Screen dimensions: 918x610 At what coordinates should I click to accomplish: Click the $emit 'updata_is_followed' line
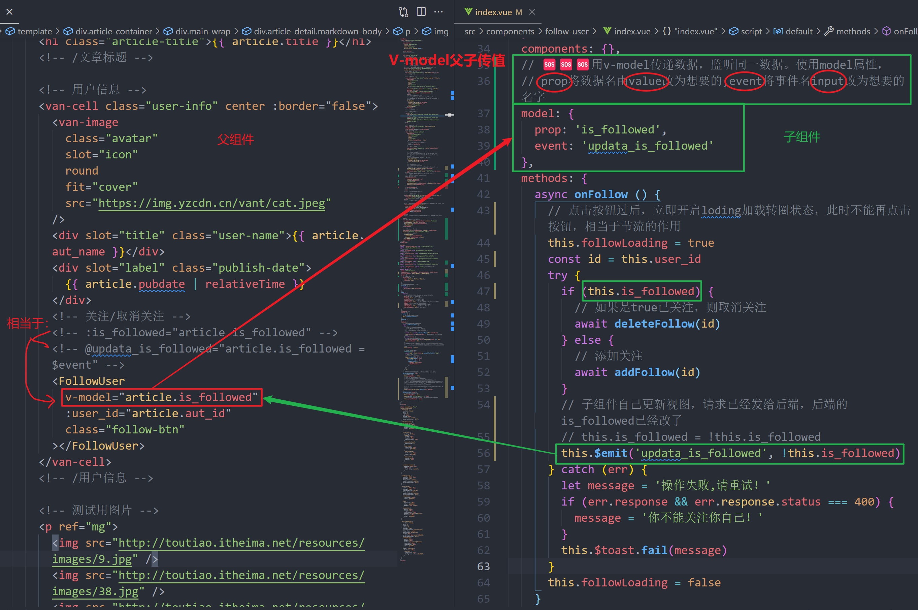click(x=730, y=453)
